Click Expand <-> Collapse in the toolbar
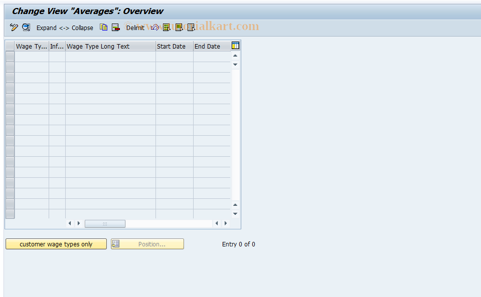This screenshot has height=297, width=481. (65, 28)
